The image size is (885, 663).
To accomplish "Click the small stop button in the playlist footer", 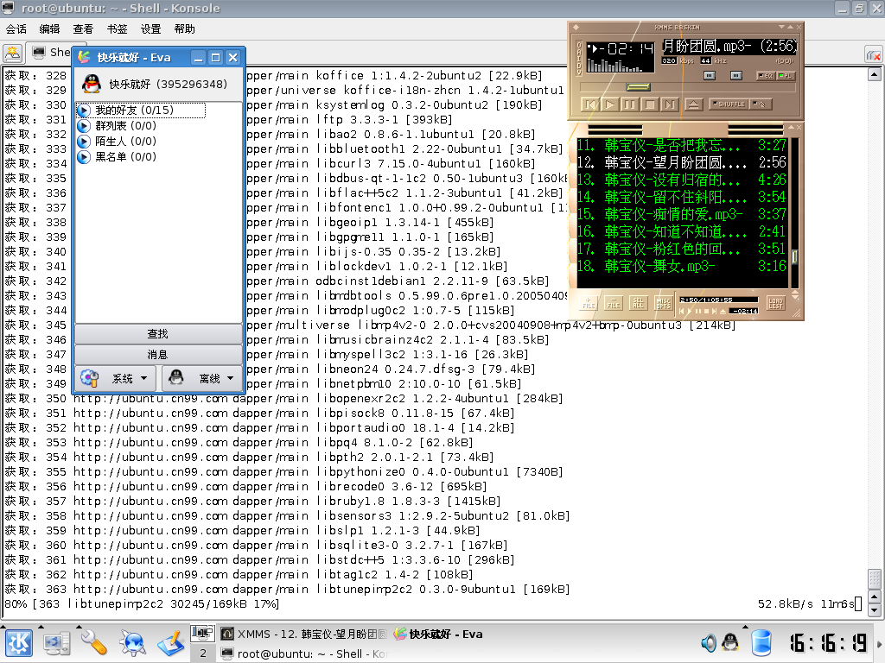I will [x=707, y=311].
